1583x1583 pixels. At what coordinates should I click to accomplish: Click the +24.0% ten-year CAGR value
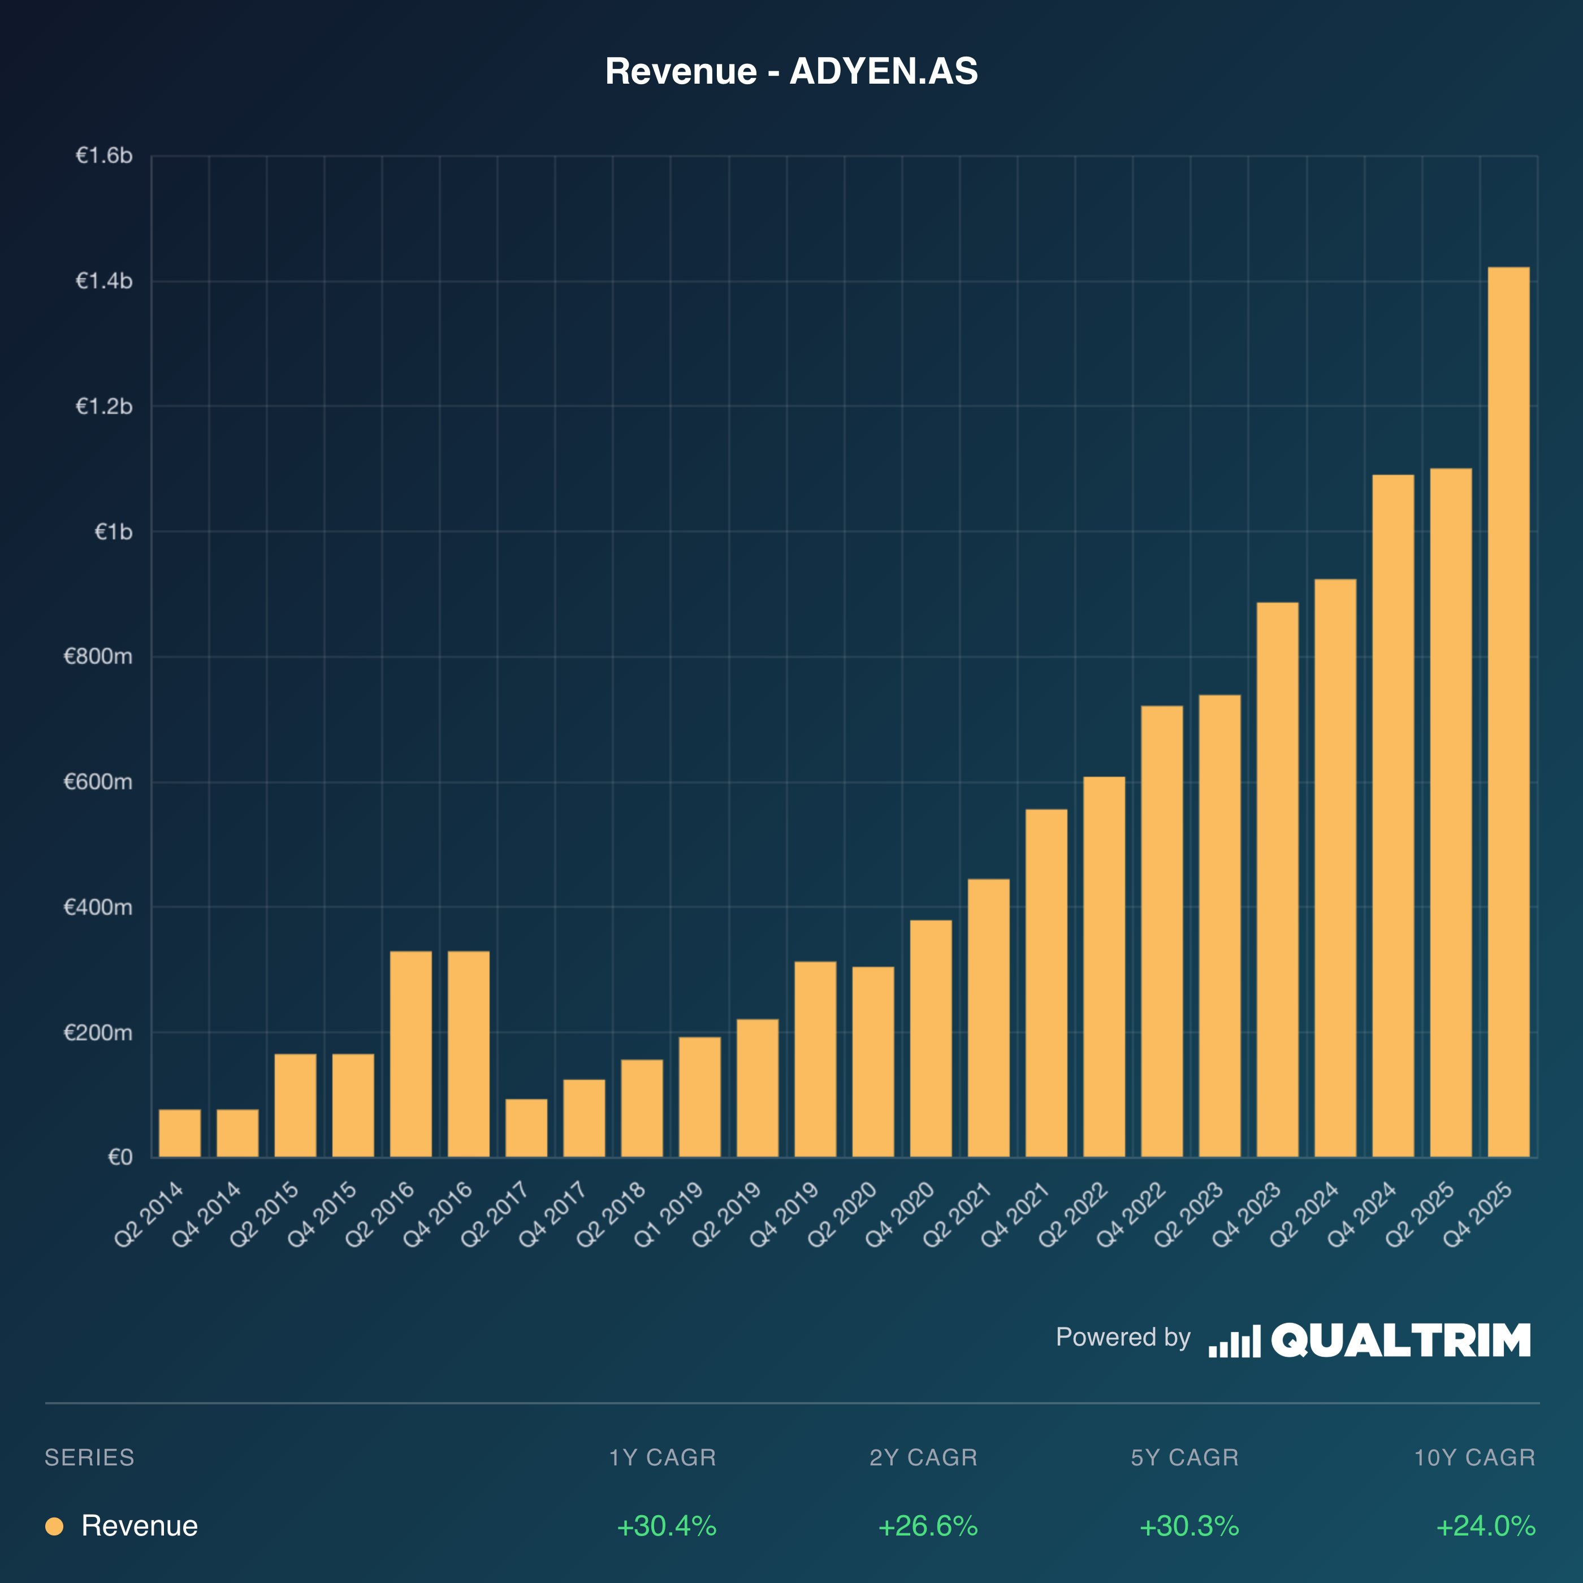(1486, 1526)
